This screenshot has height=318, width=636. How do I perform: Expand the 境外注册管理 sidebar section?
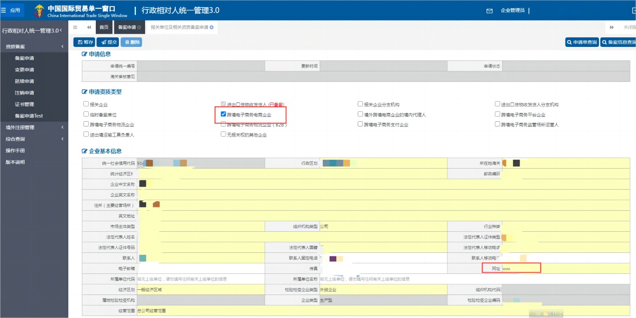34,127
